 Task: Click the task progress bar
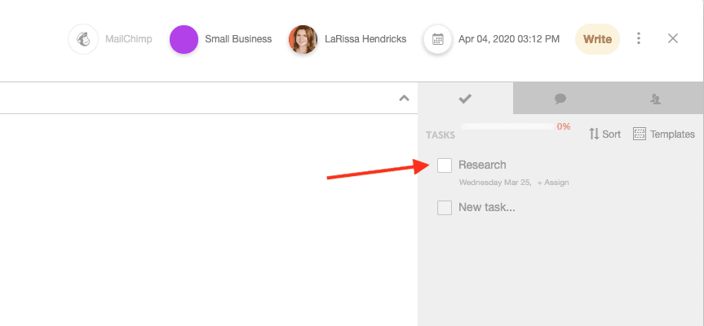tap(507, 126)
